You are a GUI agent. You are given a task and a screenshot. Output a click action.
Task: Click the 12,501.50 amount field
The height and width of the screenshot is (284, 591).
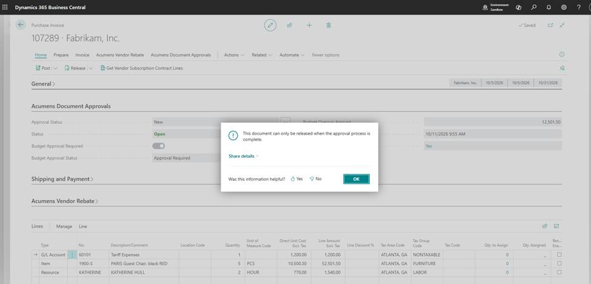click(x=493, y=122)
